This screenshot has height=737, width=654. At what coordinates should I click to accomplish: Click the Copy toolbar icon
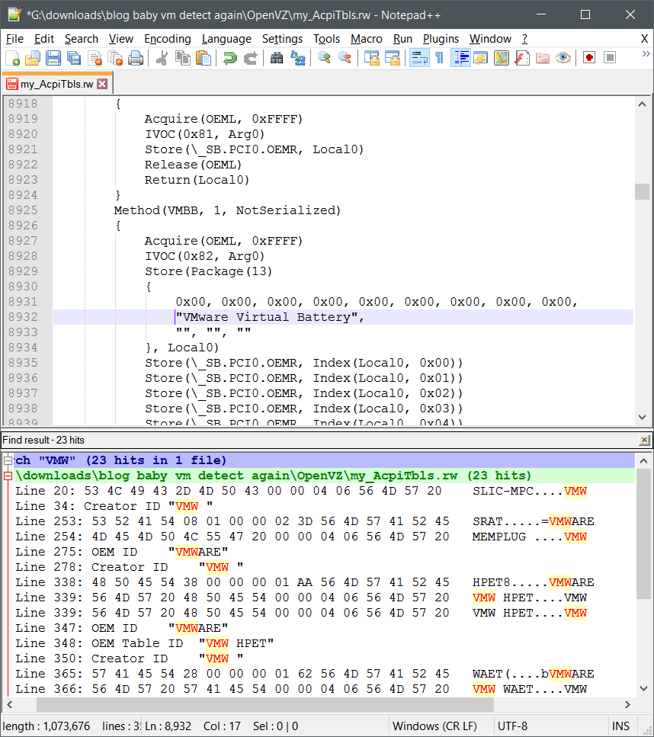click(182, 58)
